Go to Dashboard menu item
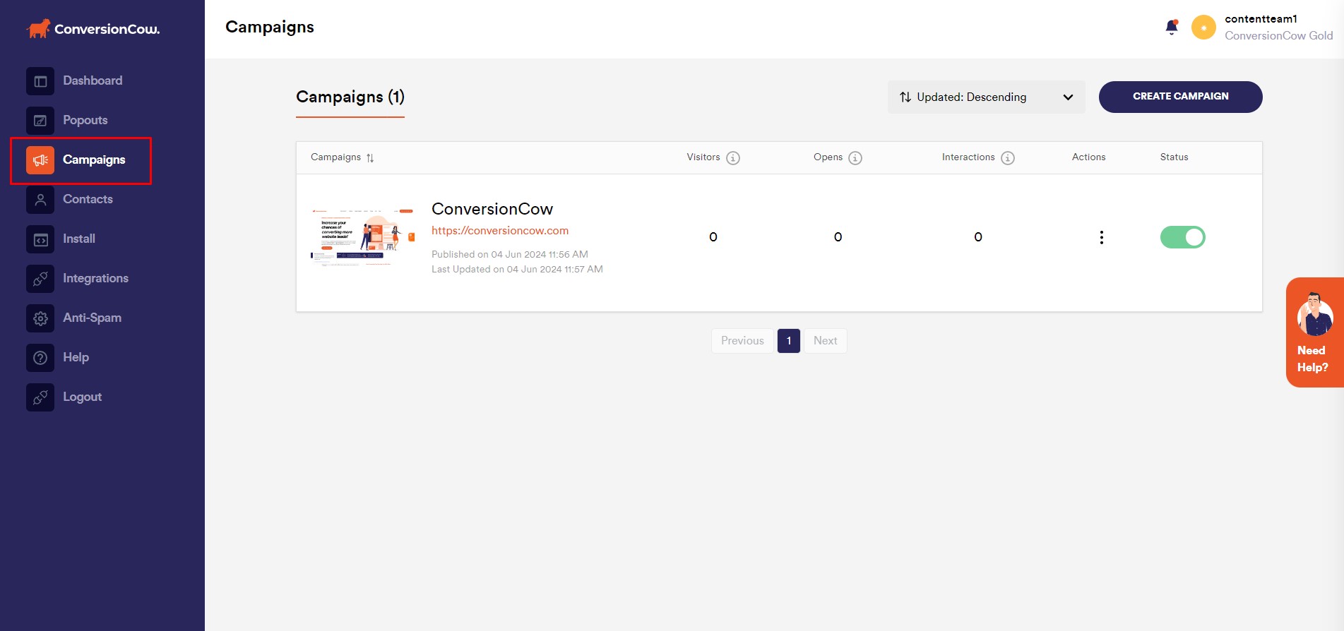The width and height of the screenshot is (1344, 631). (x=93, y=80)
